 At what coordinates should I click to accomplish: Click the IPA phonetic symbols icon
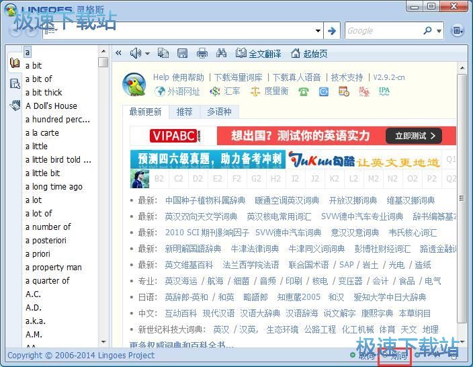[384, 91]
